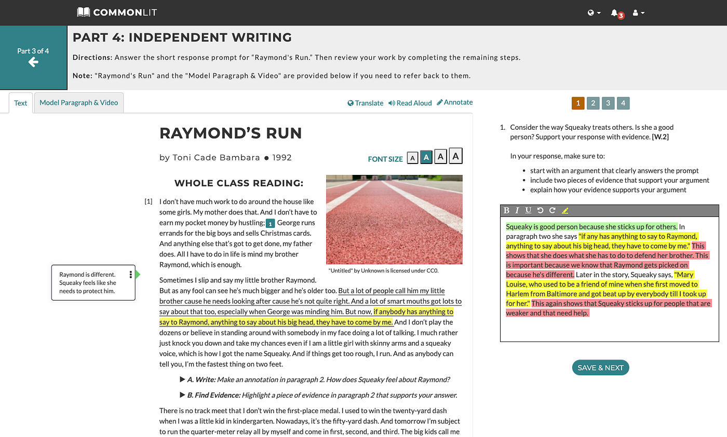Click the Translate link
727x437 pixels.
366,103
